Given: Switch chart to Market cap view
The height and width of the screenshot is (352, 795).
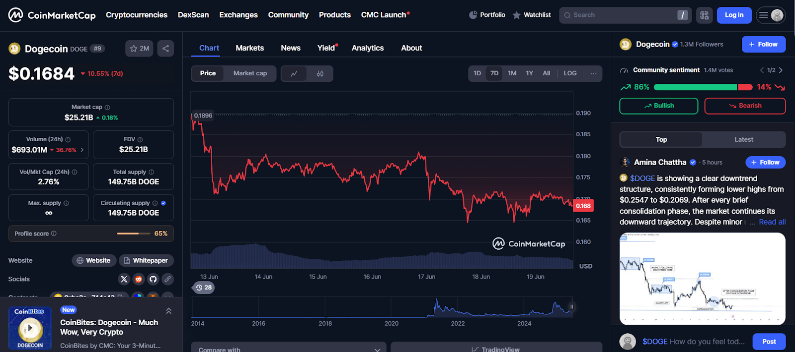Looking at the screenshot, I should click(250, 73).
